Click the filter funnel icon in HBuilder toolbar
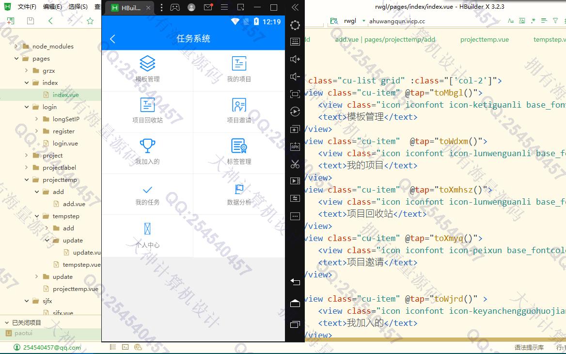566x354 pixels. point(555,21)
